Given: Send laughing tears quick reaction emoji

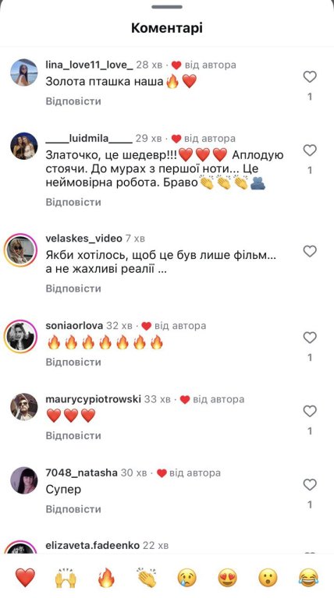Looking at the screenshot, I should click(308, 578).
